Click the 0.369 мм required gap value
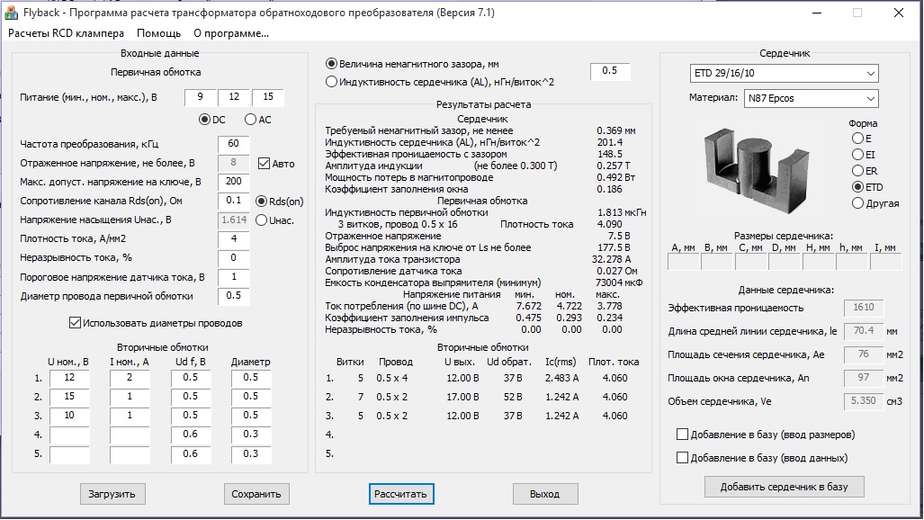 pos(615,130)
